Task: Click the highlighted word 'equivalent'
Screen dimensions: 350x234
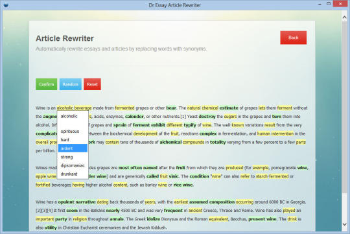Action: pyautogui.click(x=218, y=219)
